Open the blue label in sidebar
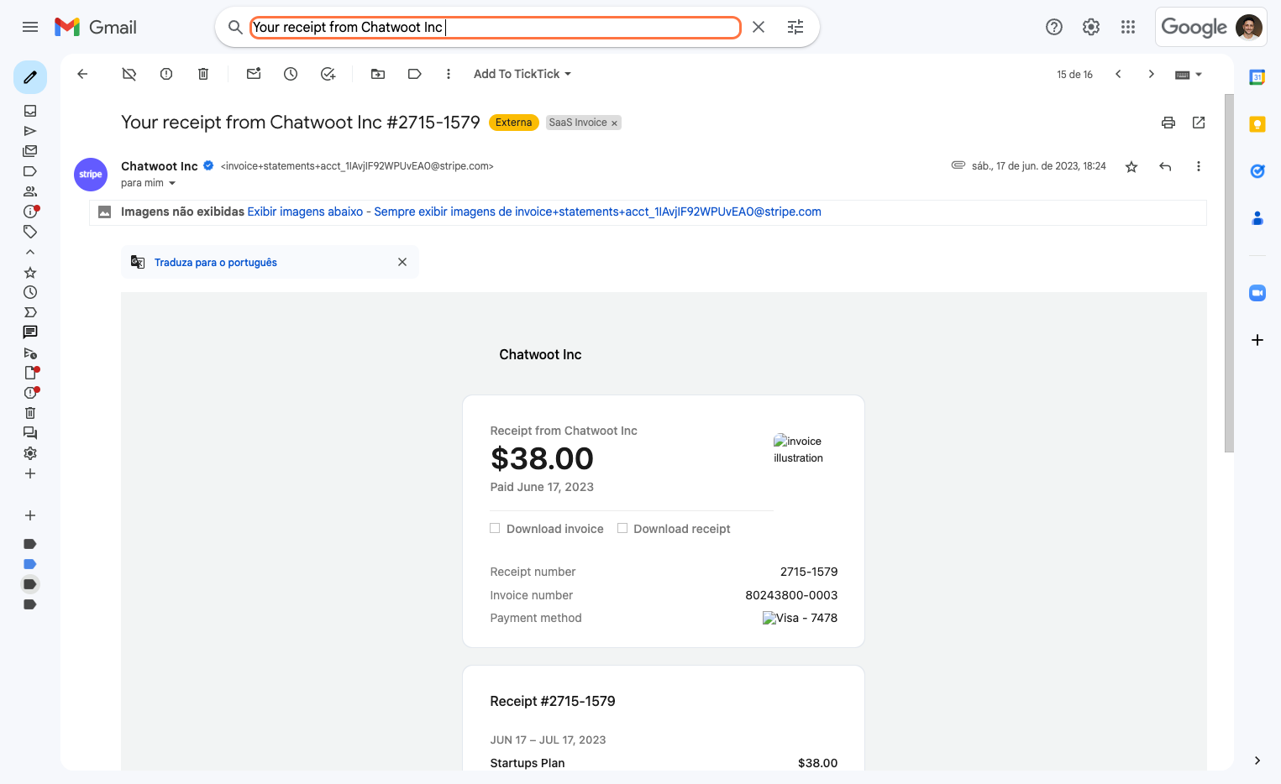The width and height of the screenshot is (1281, 784). (30, 564)
